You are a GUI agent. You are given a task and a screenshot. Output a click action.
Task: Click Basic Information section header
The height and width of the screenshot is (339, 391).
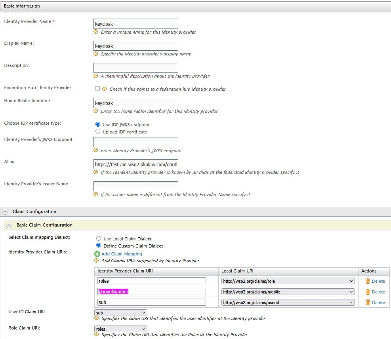196,6
